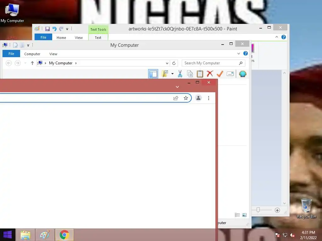Open Classic Shell settings via the shell icon
This screenshot has height=241, width=322.
(242, 74)
